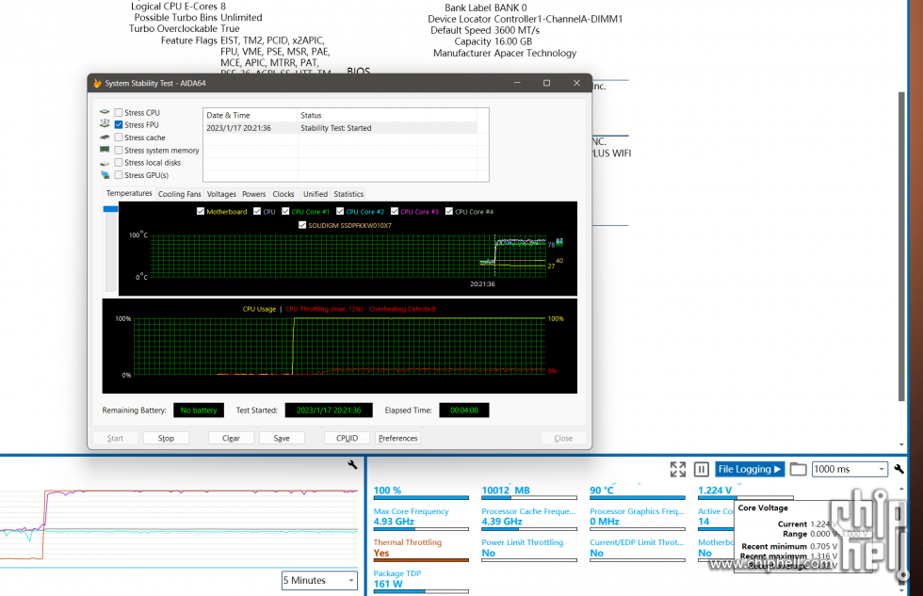The width and height of the screenshot is (923, 596).
Task: Open the Clocks tab
Action: (283, 194)
